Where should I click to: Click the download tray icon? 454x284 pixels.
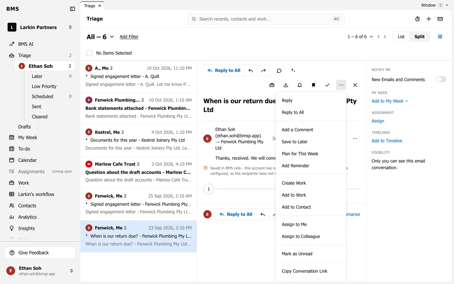coord(286,85)
